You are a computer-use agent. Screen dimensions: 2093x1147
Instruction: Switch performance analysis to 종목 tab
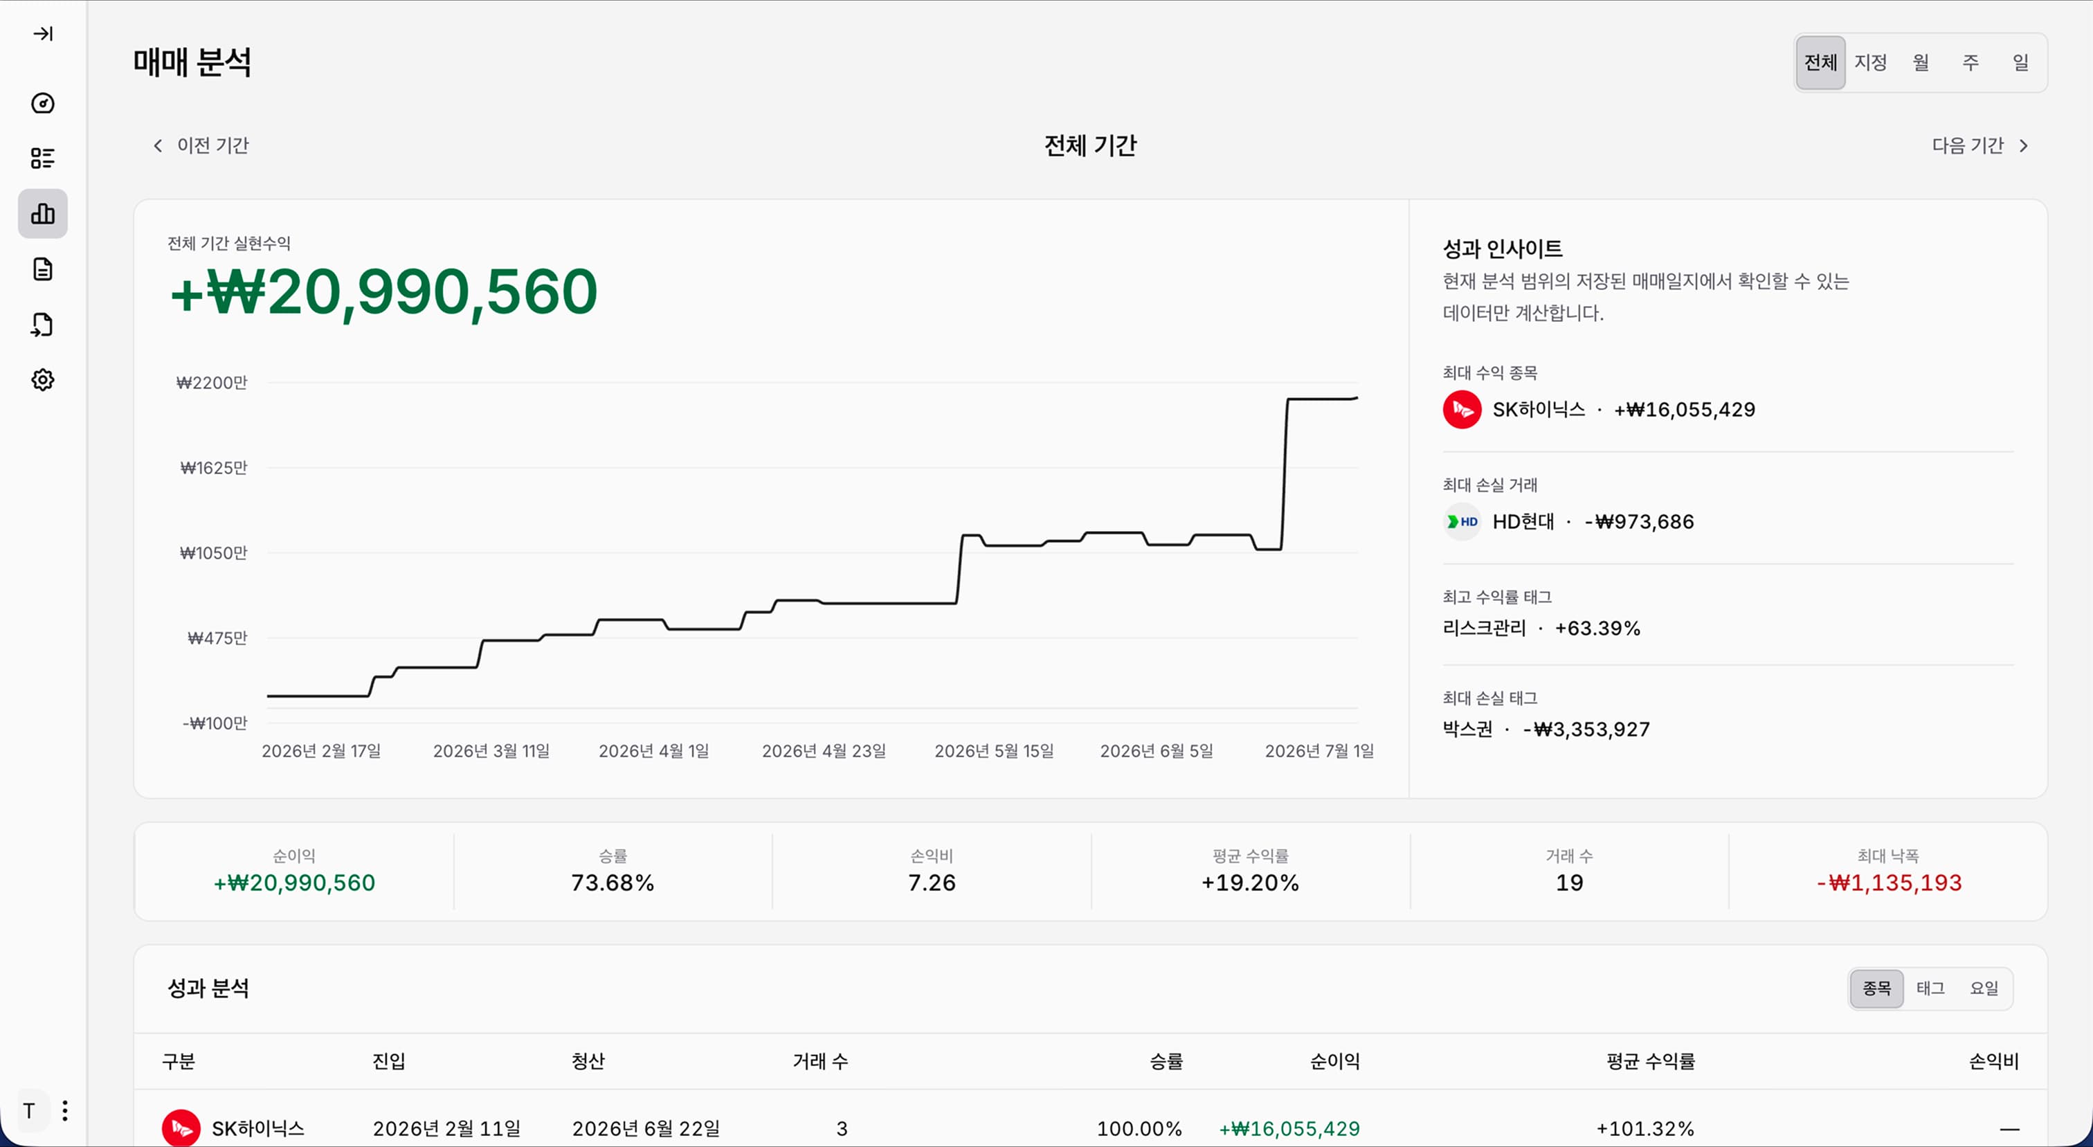(x=1877, y=988)
